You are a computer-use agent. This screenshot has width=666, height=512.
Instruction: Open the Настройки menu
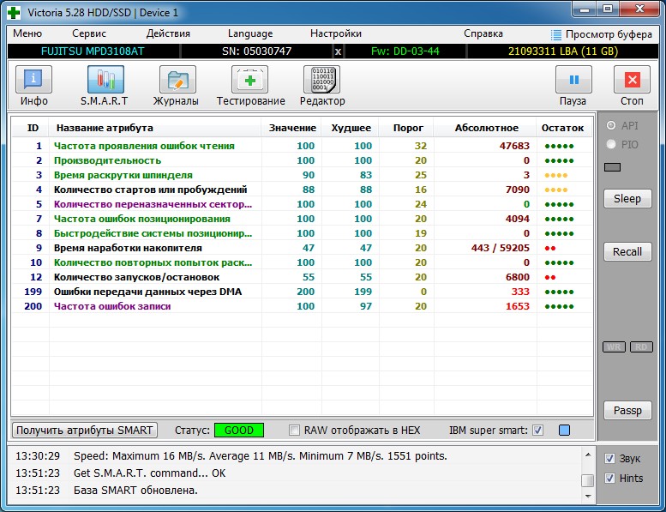[335, 33]
